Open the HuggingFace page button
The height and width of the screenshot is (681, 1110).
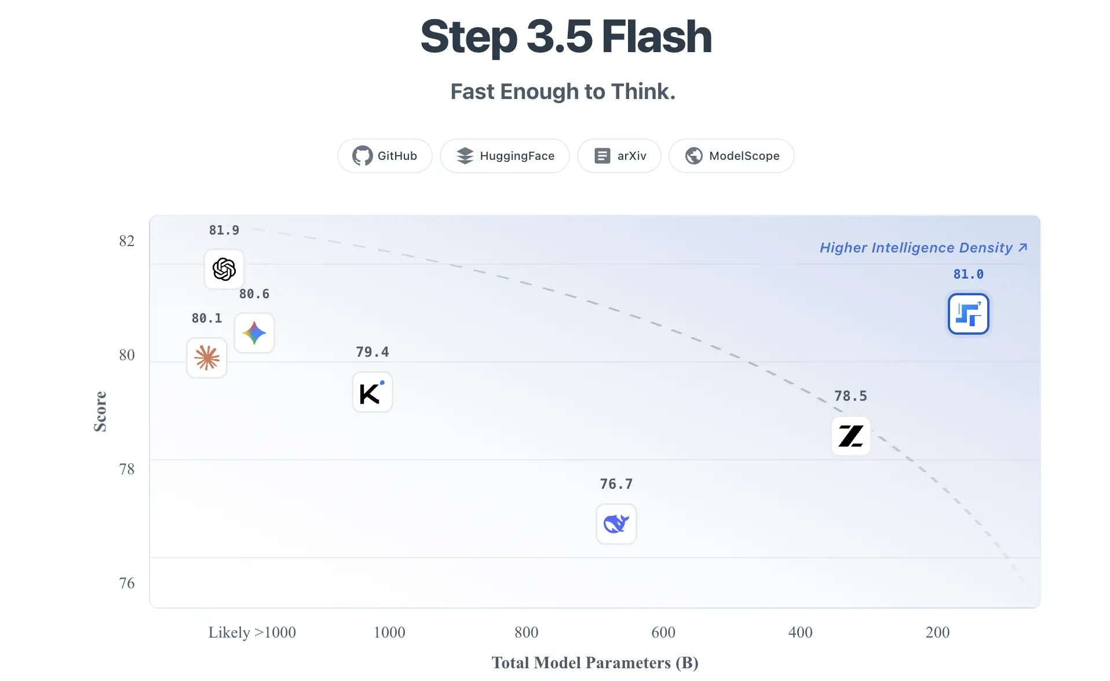[x=505, y=155]
